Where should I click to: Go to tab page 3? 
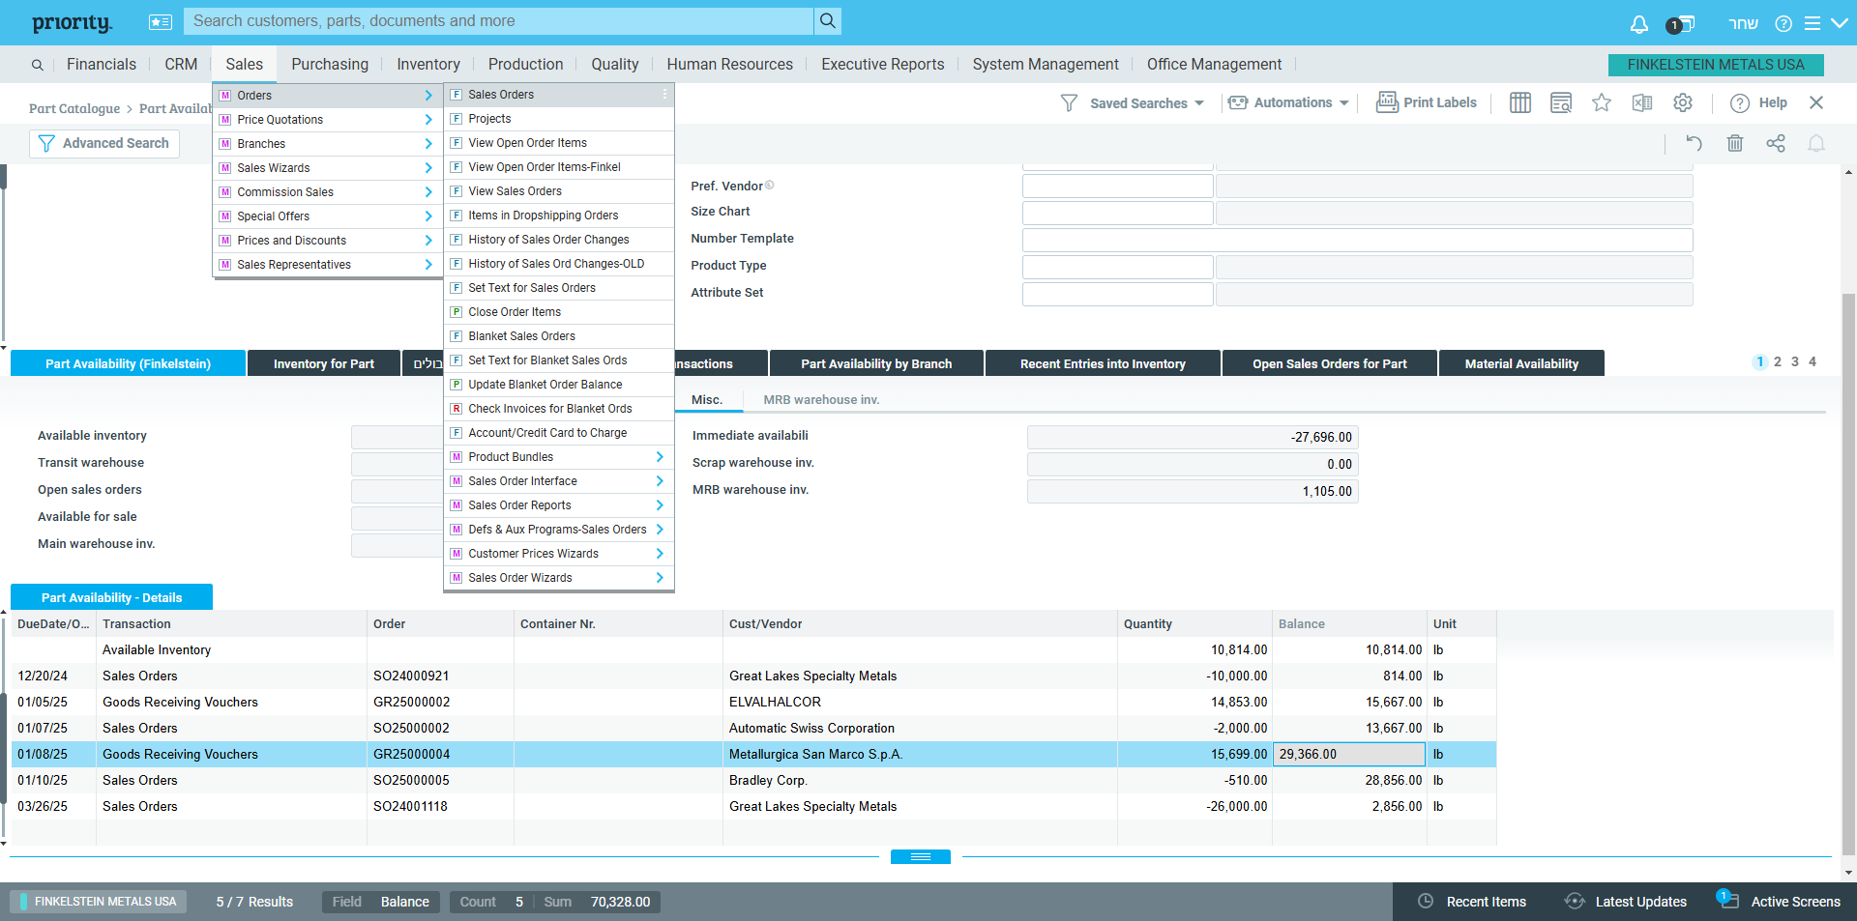[1795, 361]
